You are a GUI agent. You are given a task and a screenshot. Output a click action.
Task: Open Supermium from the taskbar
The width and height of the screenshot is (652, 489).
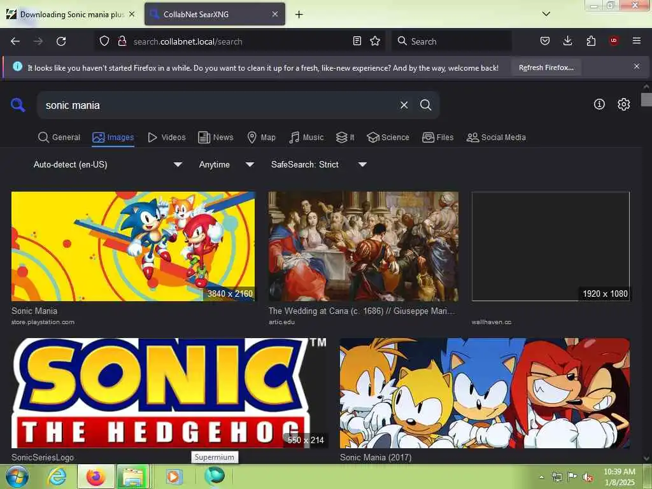pyautogui.click(x=215, y=476)
